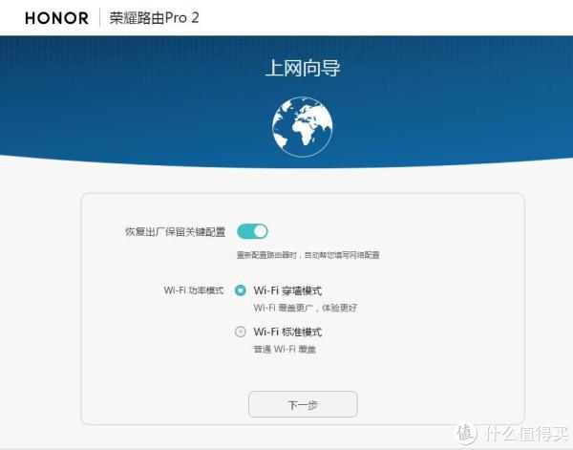Click the 重新配置路由器时 hint text
The image size is (573, 450).
click(x=308, y=255)
